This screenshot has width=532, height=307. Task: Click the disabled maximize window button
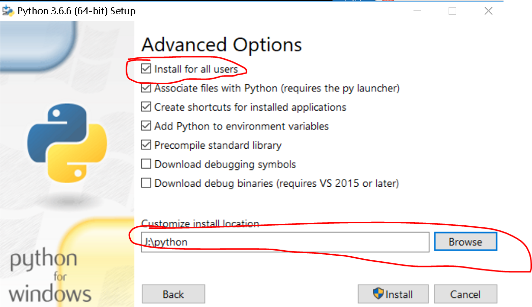[x=452, y=11]
